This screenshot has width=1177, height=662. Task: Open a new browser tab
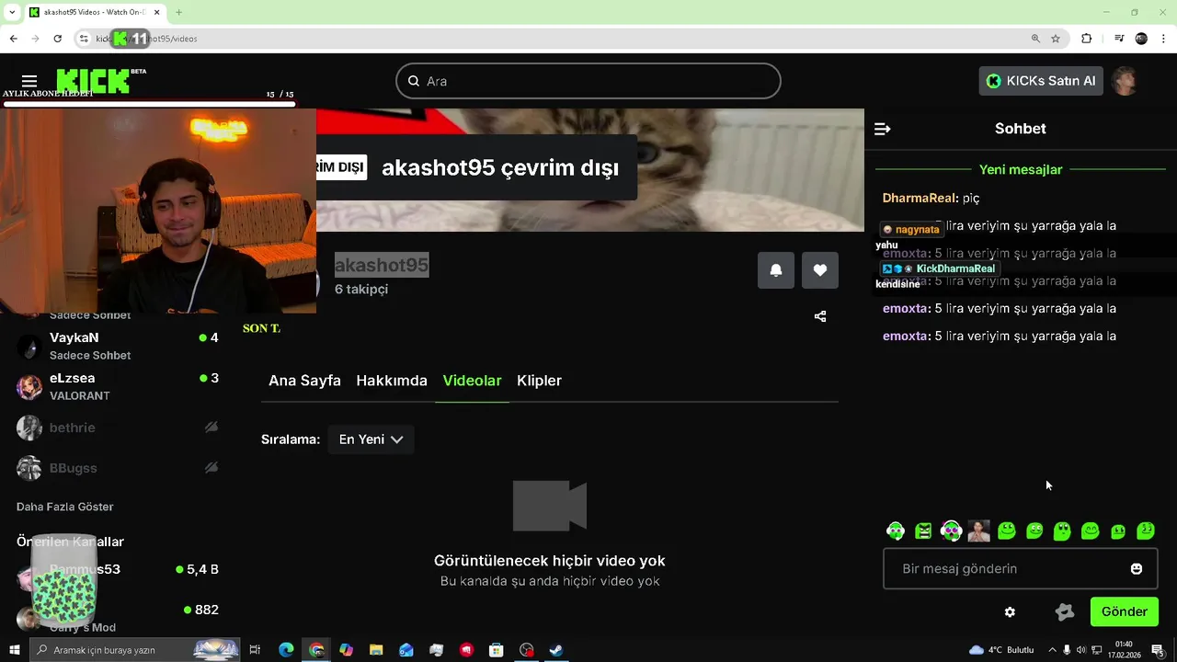(178, 12)
